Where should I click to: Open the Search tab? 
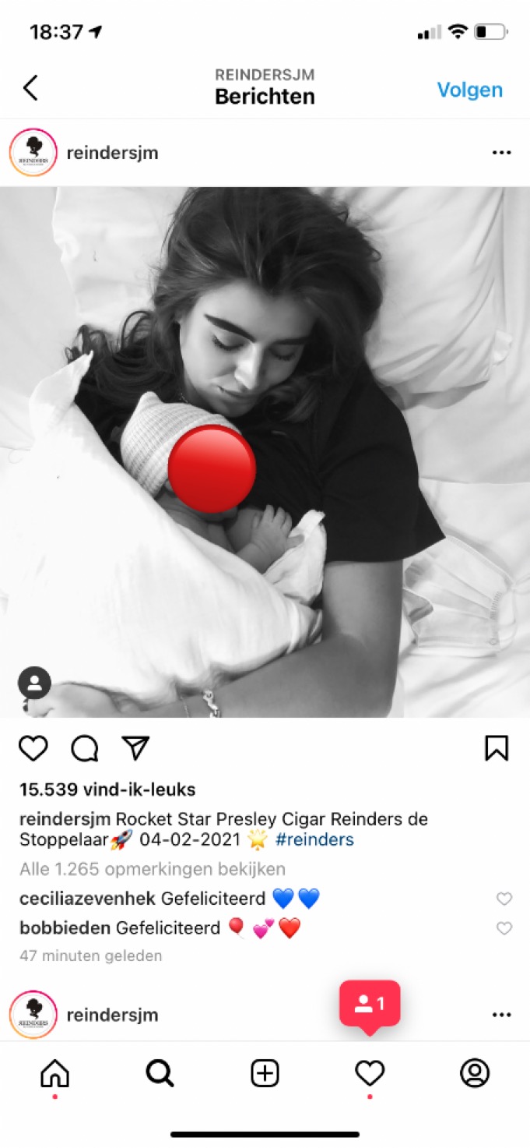(160, 1074)
